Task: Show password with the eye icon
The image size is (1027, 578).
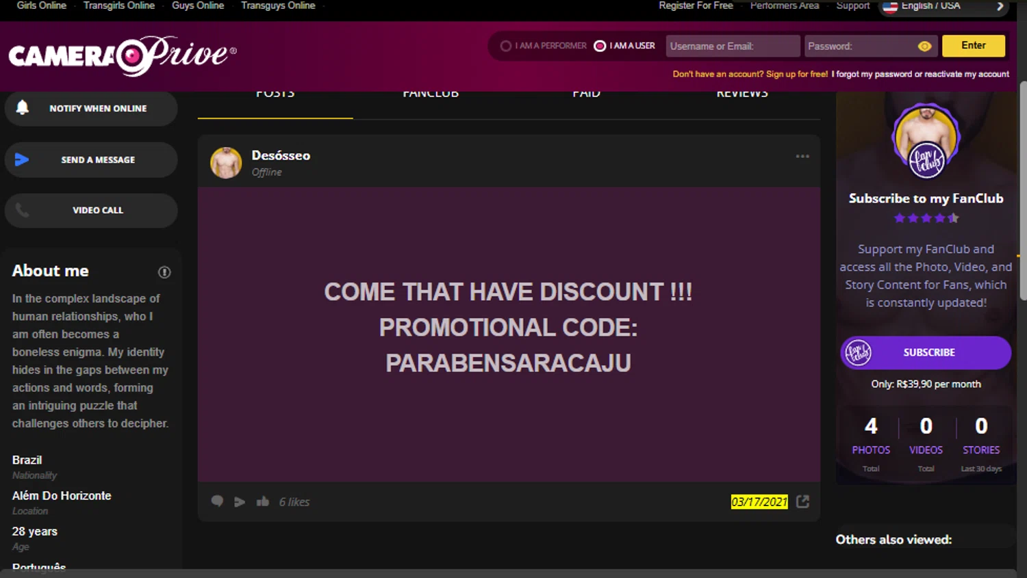Action: pyautogui.click(x=924, y=47)
